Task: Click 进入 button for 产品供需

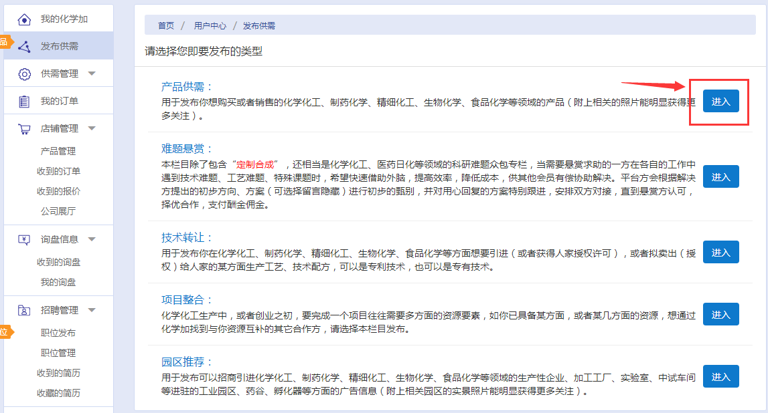Action: tap(720, 102)
